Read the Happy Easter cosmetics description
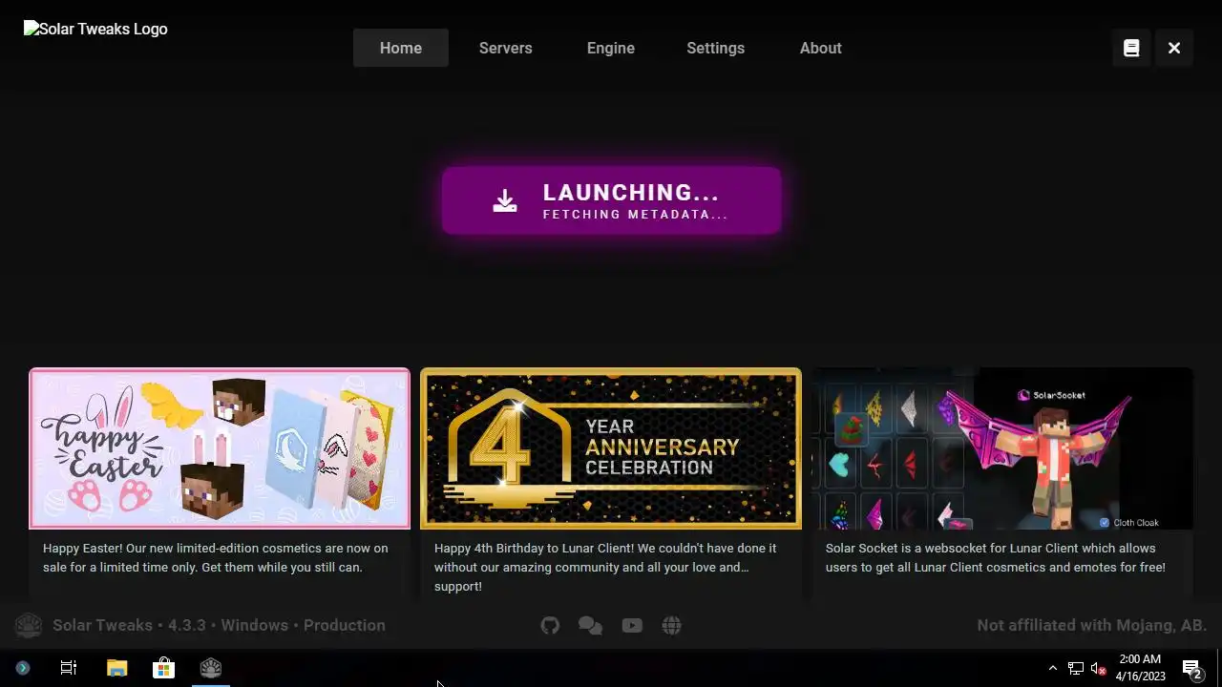The height and width of the screenshot is (687, 1222). pos(216,558)
